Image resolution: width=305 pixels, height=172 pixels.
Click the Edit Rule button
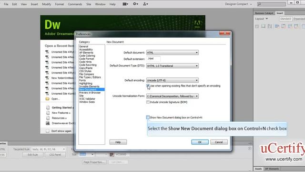33,155
